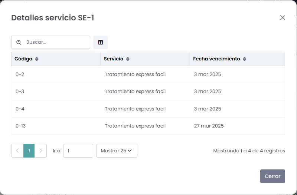Viewport: 297px width, 195px height.
Task: Focus the Buscar search field
Action: click(56, 42)
